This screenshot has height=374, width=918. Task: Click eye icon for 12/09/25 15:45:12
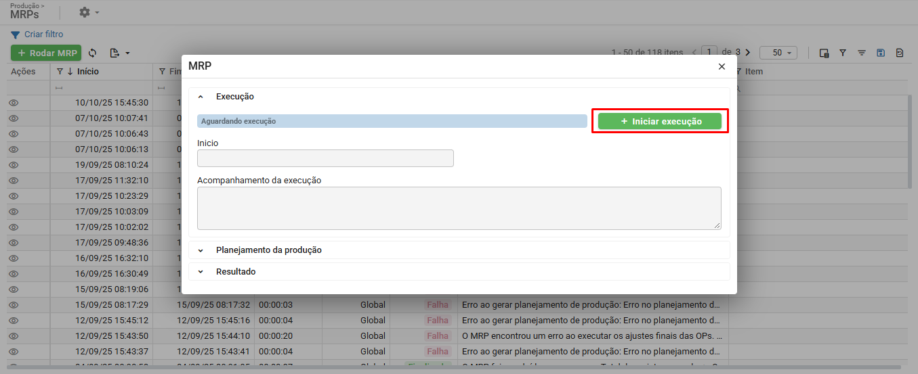pyautogui.click(x=14, y=321)
